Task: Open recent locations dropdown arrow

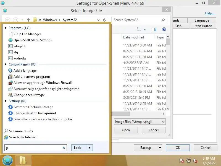Action: (x=22, y=20)
